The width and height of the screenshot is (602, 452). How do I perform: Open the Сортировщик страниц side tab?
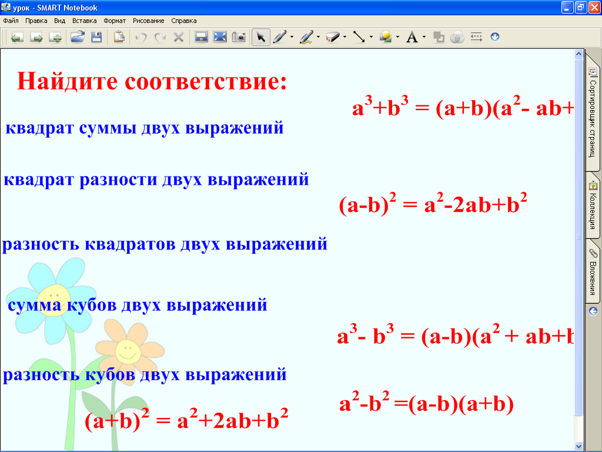[x=593, y=112]
